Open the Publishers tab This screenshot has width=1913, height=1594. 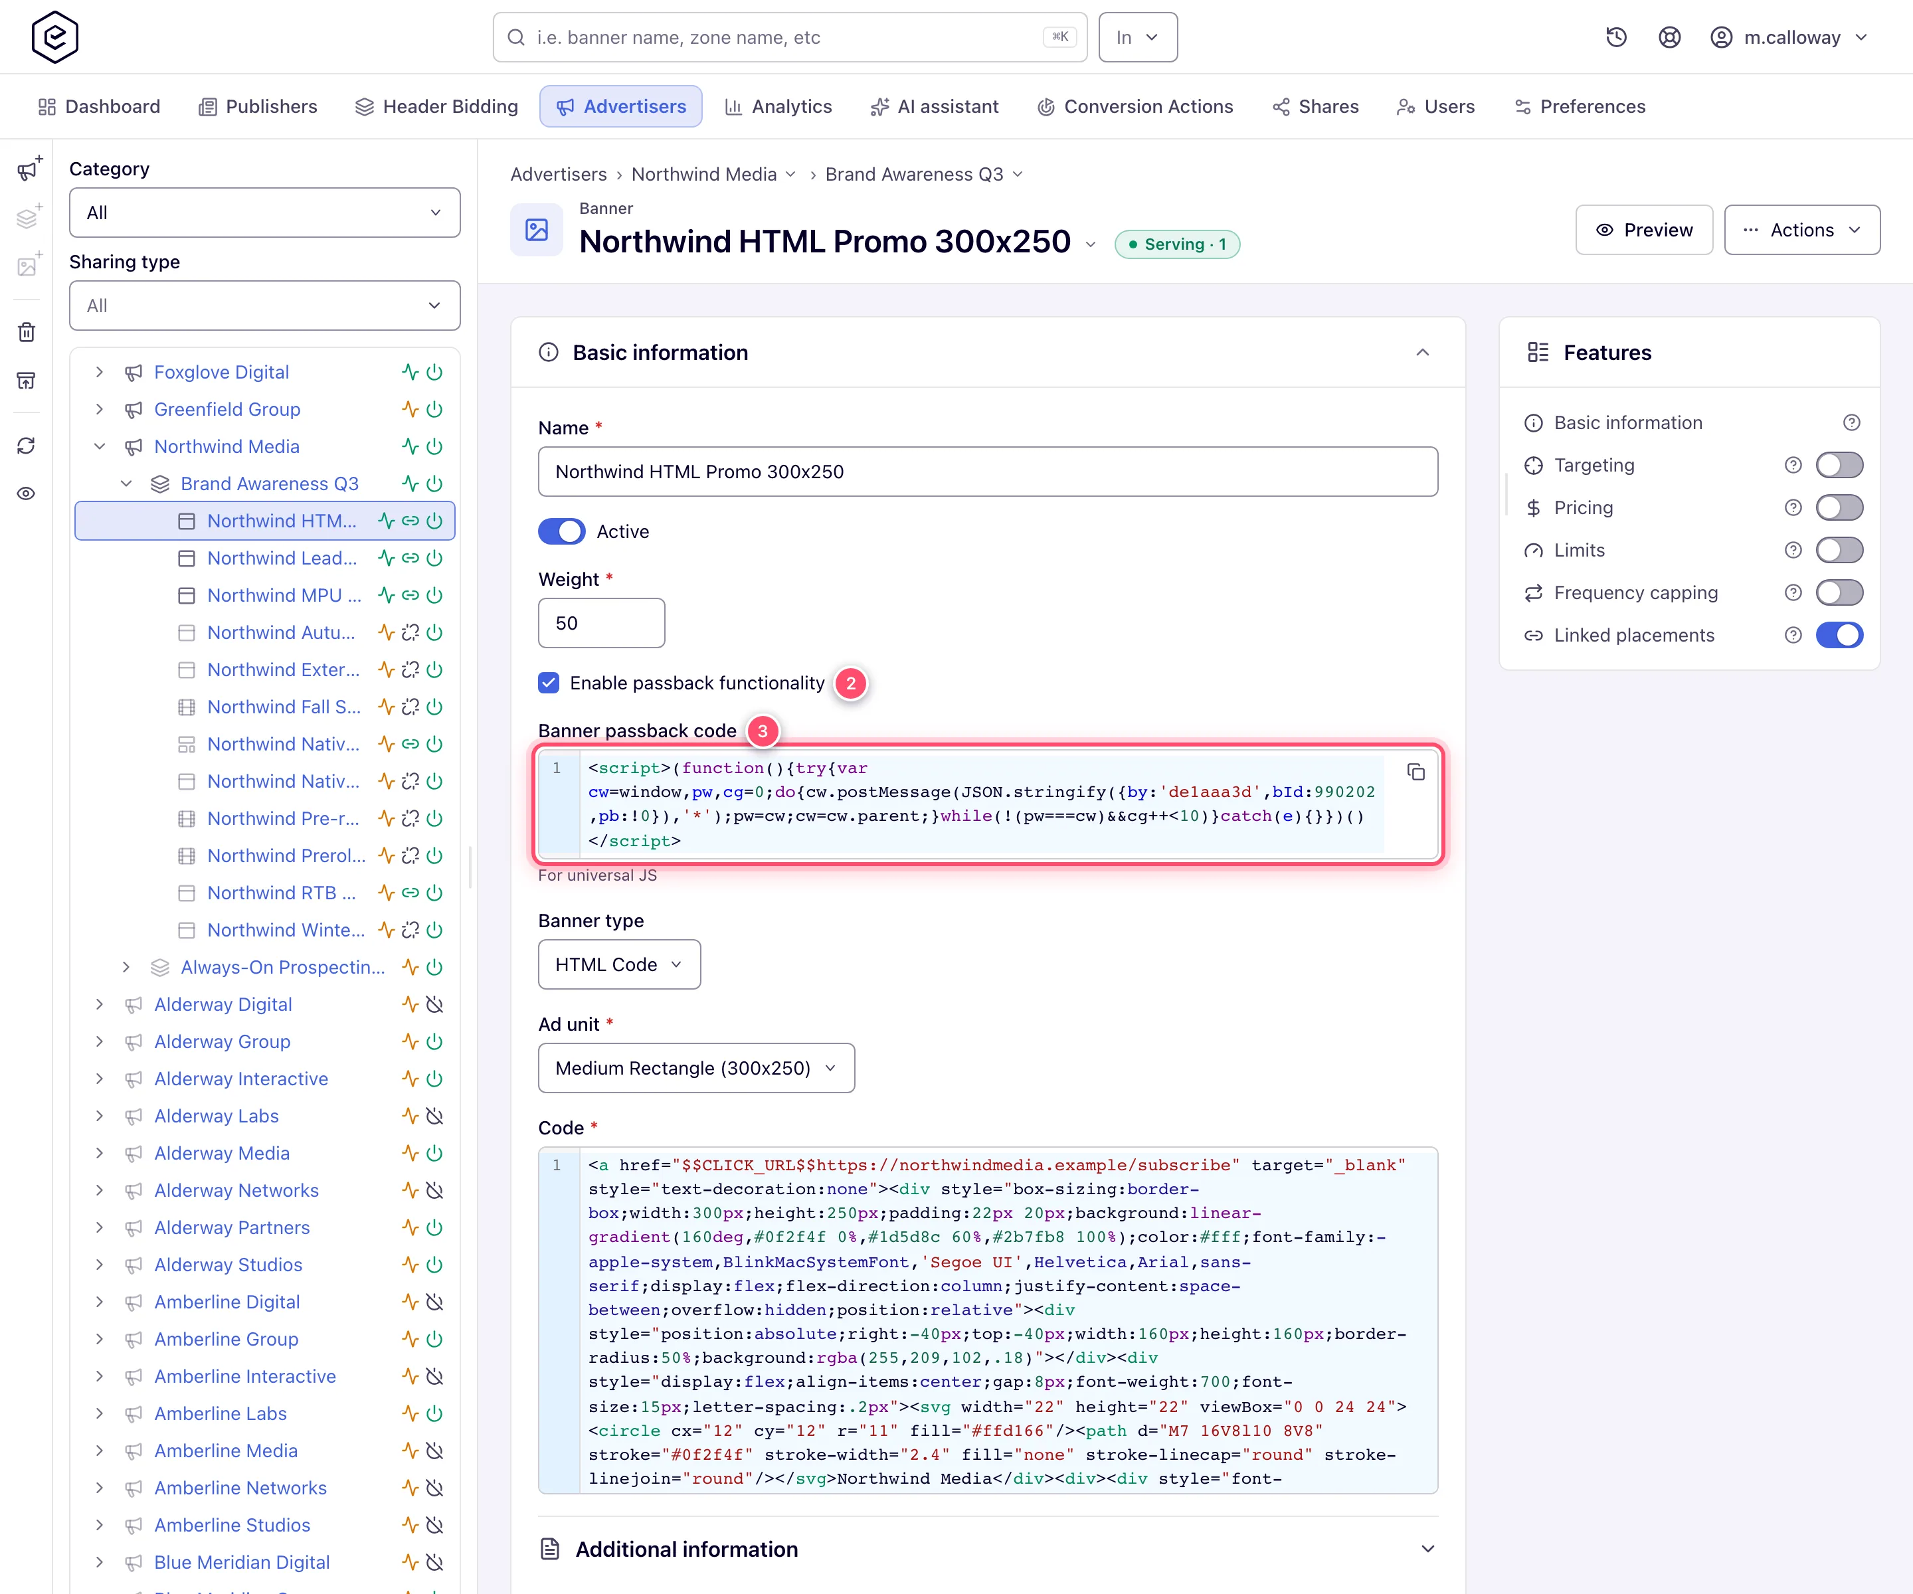258,106
